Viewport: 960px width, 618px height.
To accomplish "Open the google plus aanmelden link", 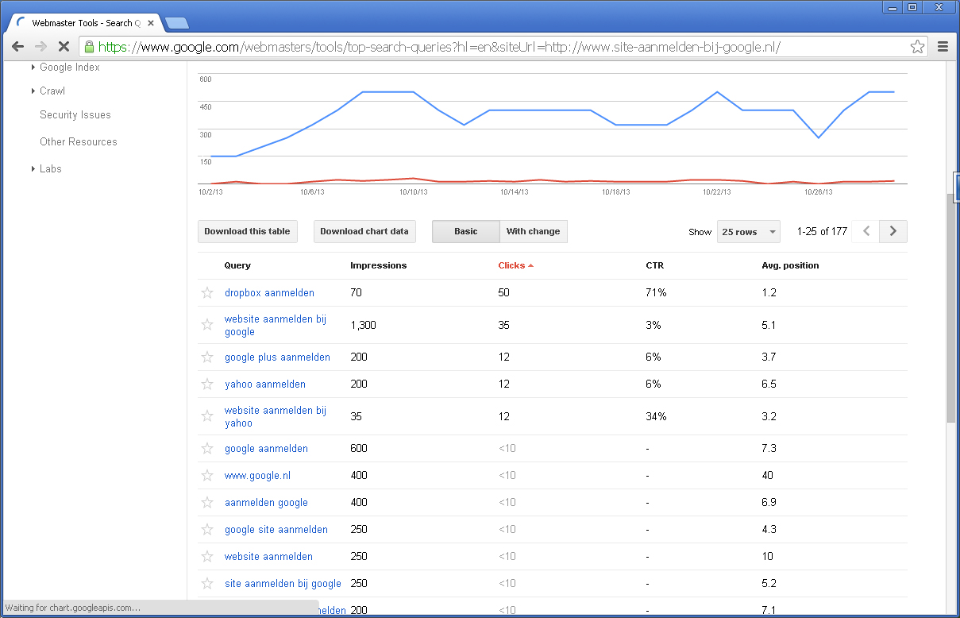I will [x=277, y=357].
